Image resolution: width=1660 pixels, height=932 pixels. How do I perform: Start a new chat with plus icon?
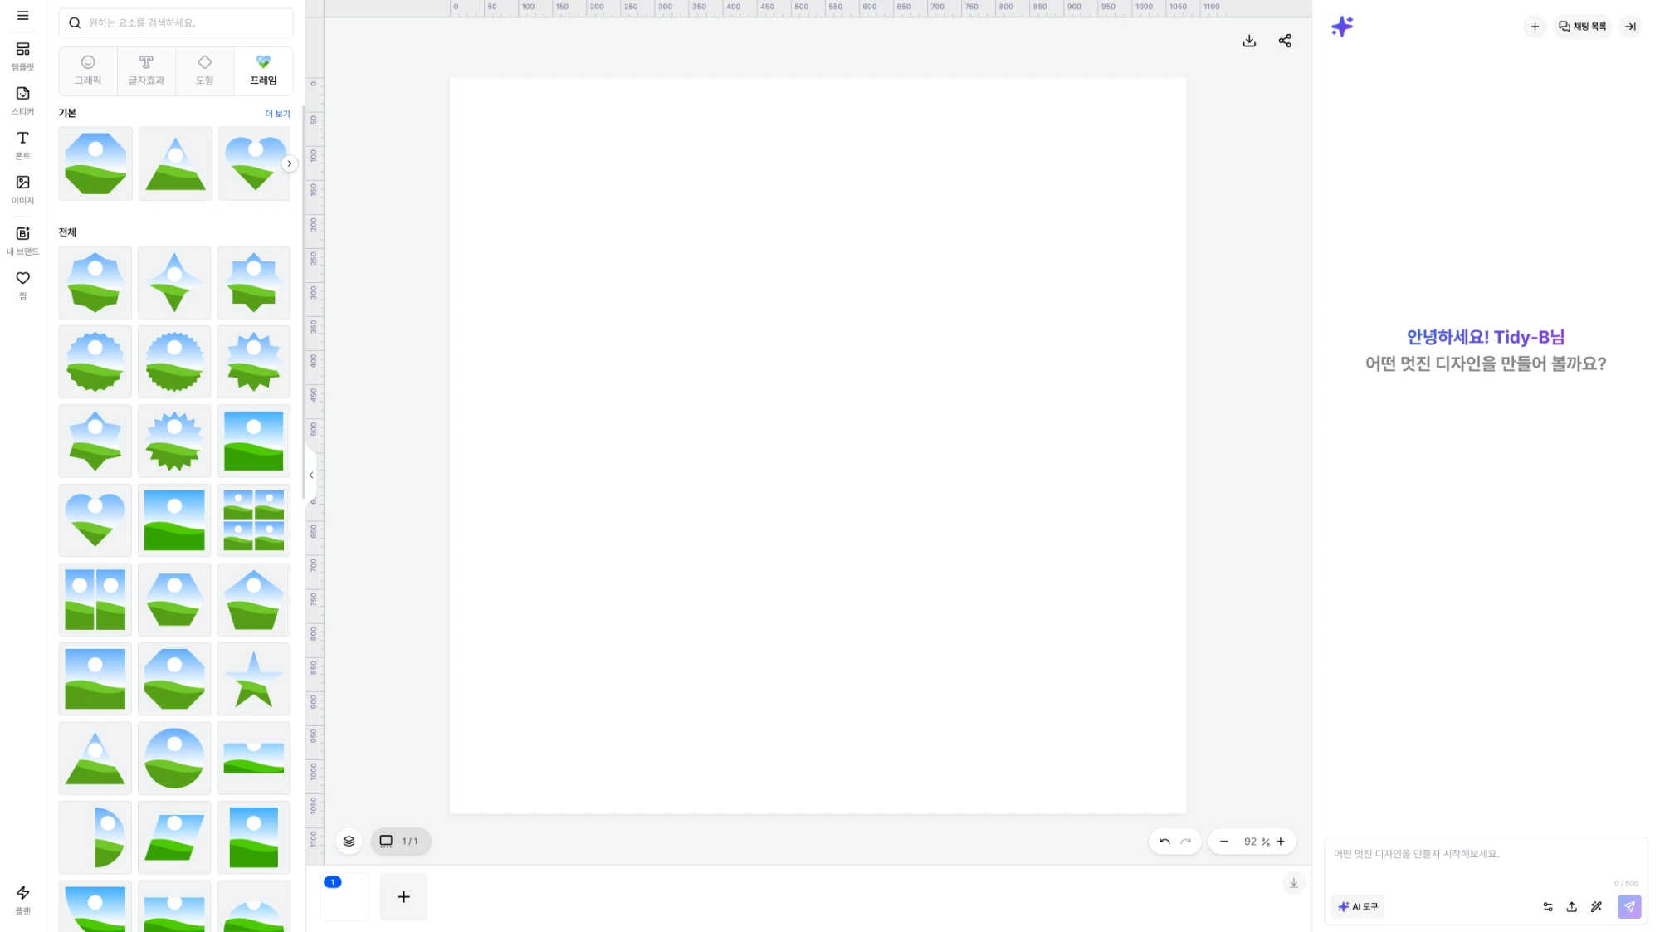(x=1535, y=27)
